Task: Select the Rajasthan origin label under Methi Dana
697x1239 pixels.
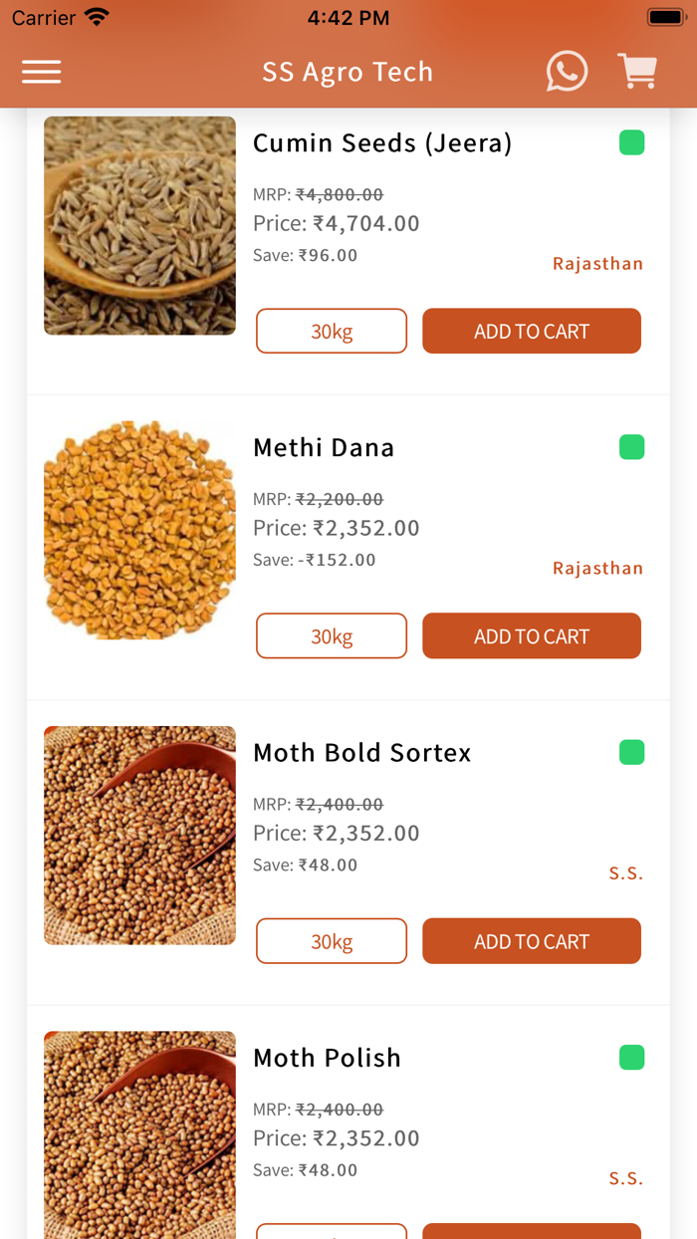Action: click(x=597, y=568)
